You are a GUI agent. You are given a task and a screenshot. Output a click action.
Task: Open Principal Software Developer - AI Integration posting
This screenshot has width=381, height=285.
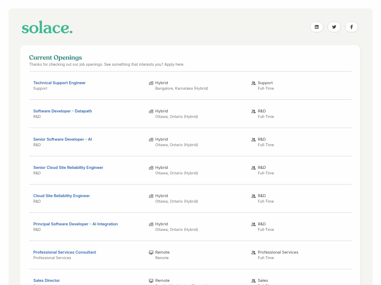point(75,224)
